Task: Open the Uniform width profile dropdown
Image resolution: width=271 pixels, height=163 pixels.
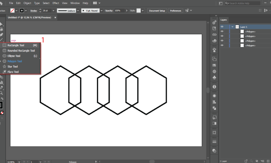Action: tap(78, 11)
